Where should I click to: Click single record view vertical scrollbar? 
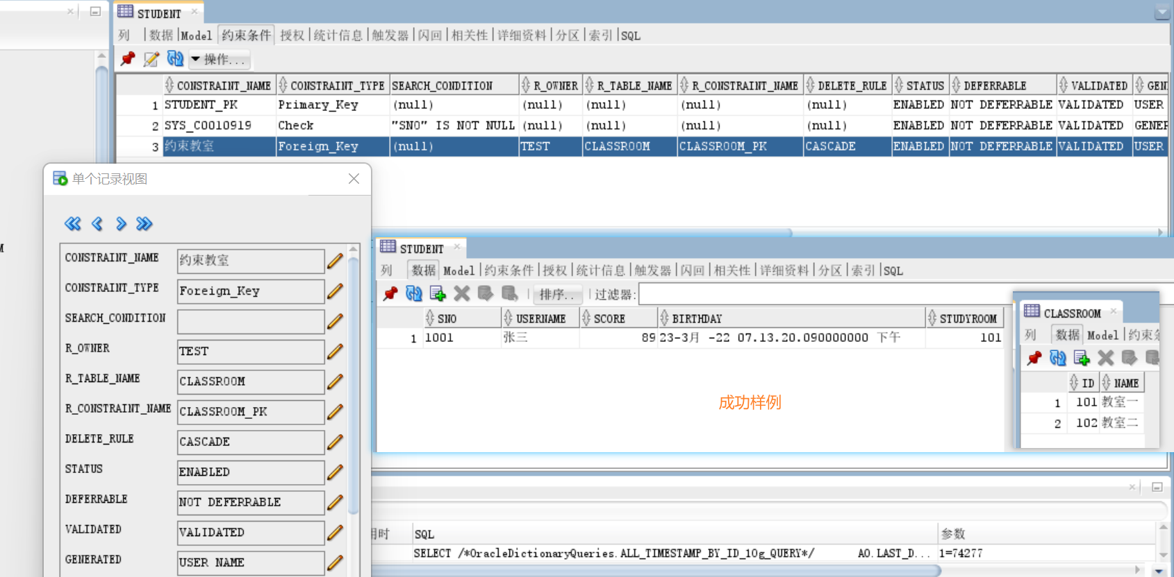354,385
